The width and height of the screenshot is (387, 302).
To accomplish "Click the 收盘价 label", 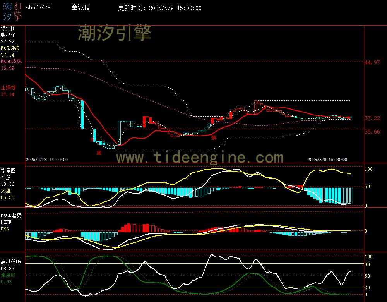I will coord(9,35).
